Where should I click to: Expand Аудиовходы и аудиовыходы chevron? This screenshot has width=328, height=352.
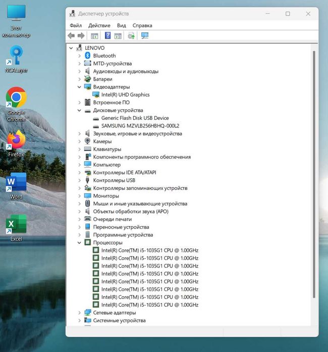pos(79,72)
